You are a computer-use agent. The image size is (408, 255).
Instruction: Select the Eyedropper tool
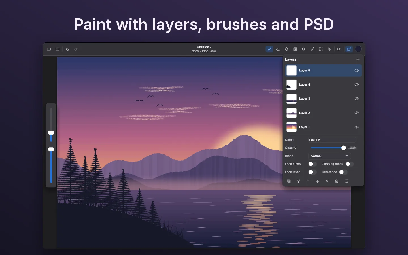tap(312, 49)
